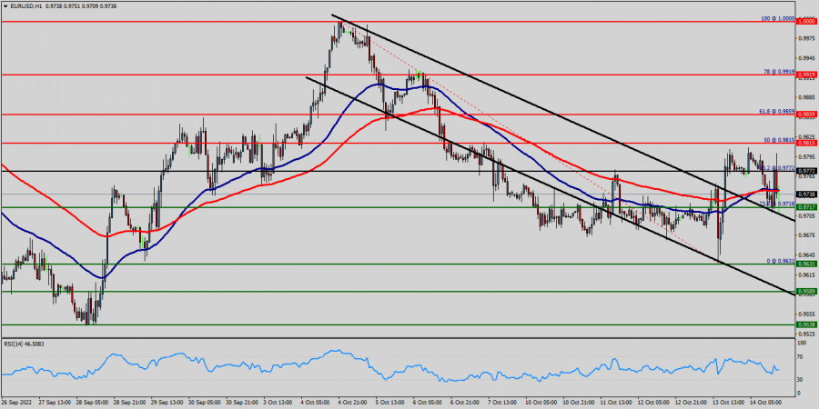The width and height of the screenshot is (819, 409).
Task: Click Fibonacci label '100 @ 1.0000'
Action: (x=778, y=18)
